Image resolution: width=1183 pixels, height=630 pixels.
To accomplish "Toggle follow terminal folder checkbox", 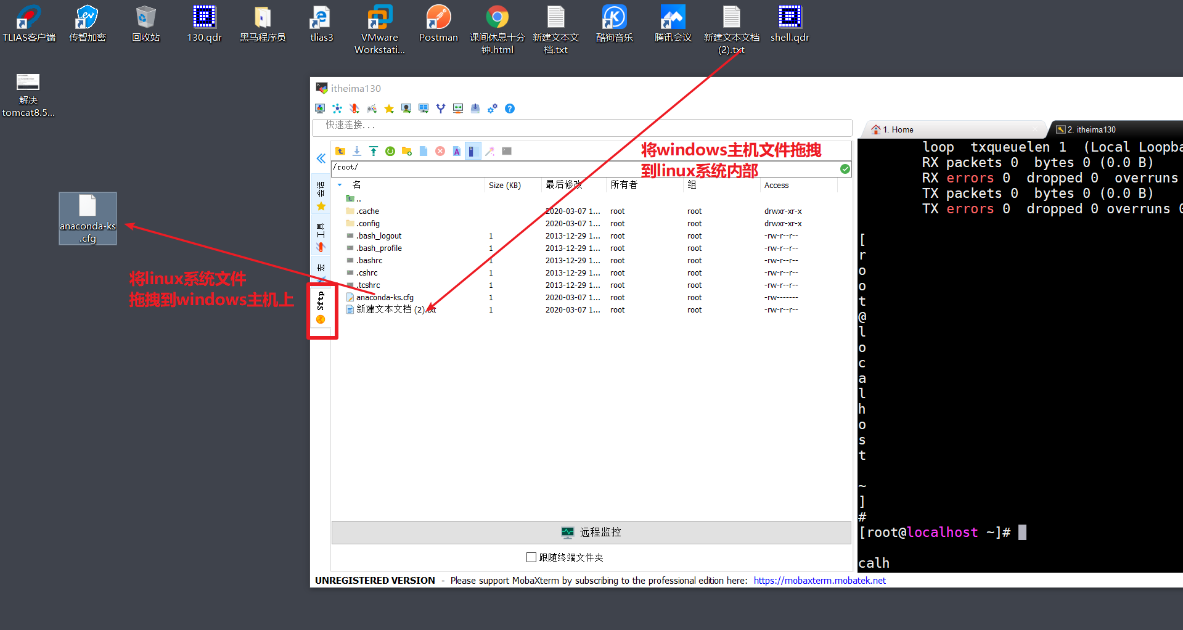I will click(x=531, y=557).
